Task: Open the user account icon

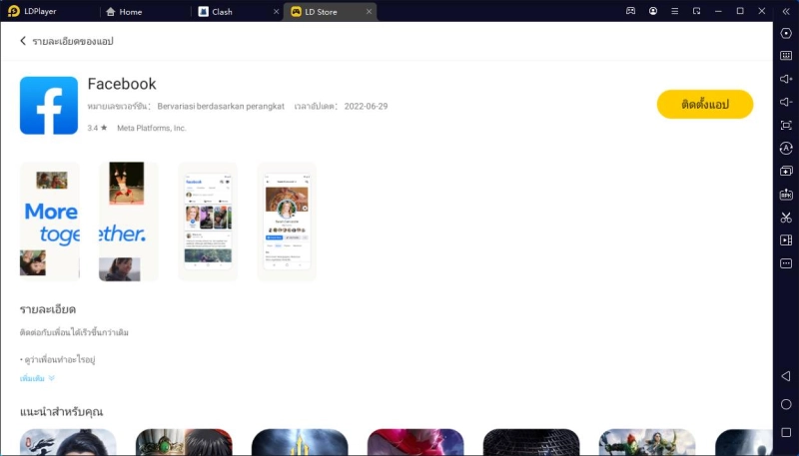Action: (x=653, y=11)
